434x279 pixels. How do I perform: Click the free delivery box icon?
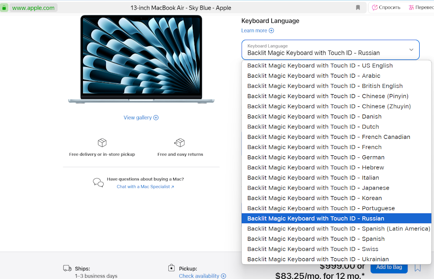point(102,143)
